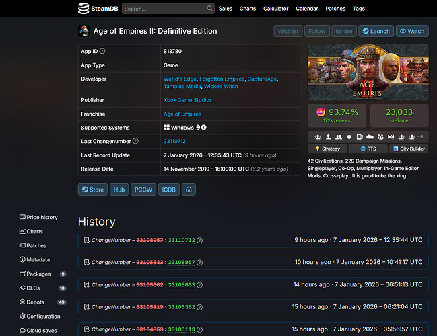This screenshot has height=336, width=437.
Task: Click the Strategy tag
Action: click(x=327, y=149)
